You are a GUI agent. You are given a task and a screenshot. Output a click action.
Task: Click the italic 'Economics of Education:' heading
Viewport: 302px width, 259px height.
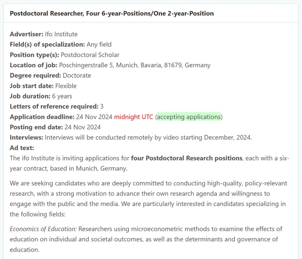point(43,229)
